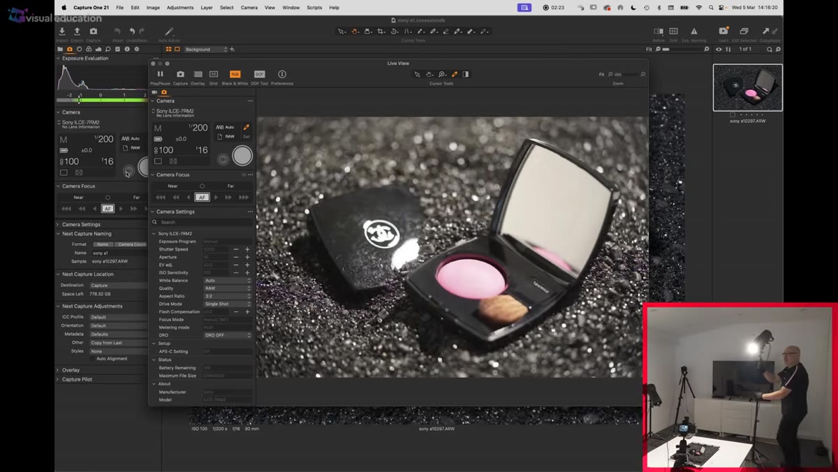Click the Exposure Warning triangle icon

click(693, 31)
